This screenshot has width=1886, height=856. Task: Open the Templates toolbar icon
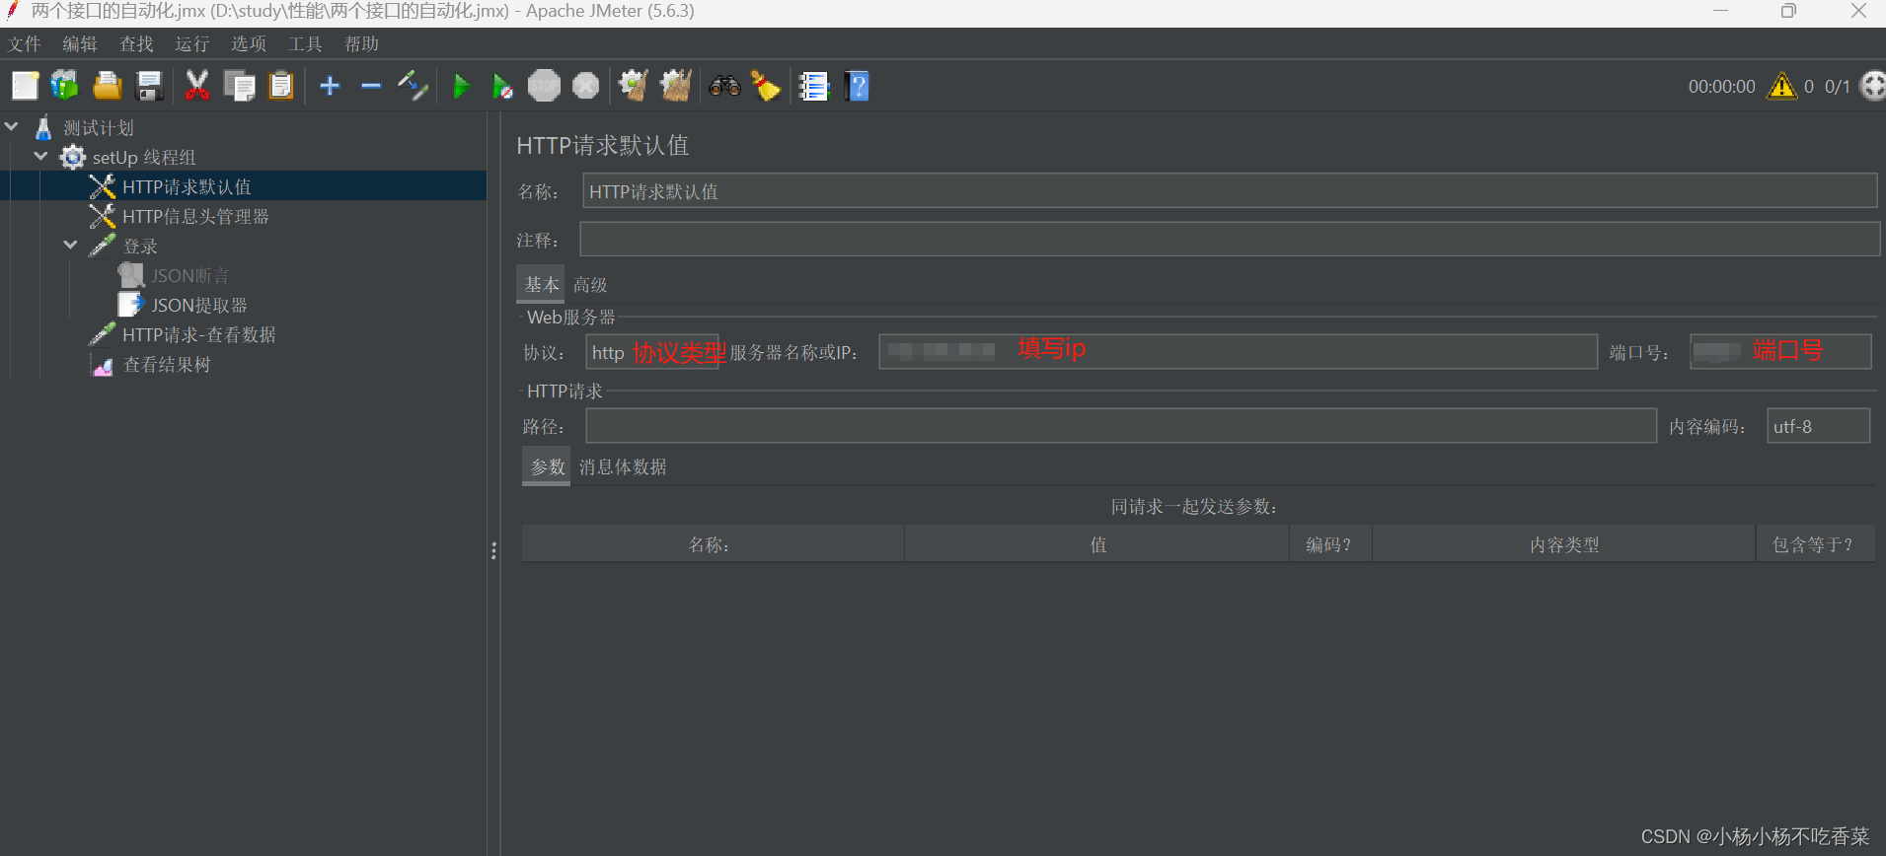(x=65, y=86)
